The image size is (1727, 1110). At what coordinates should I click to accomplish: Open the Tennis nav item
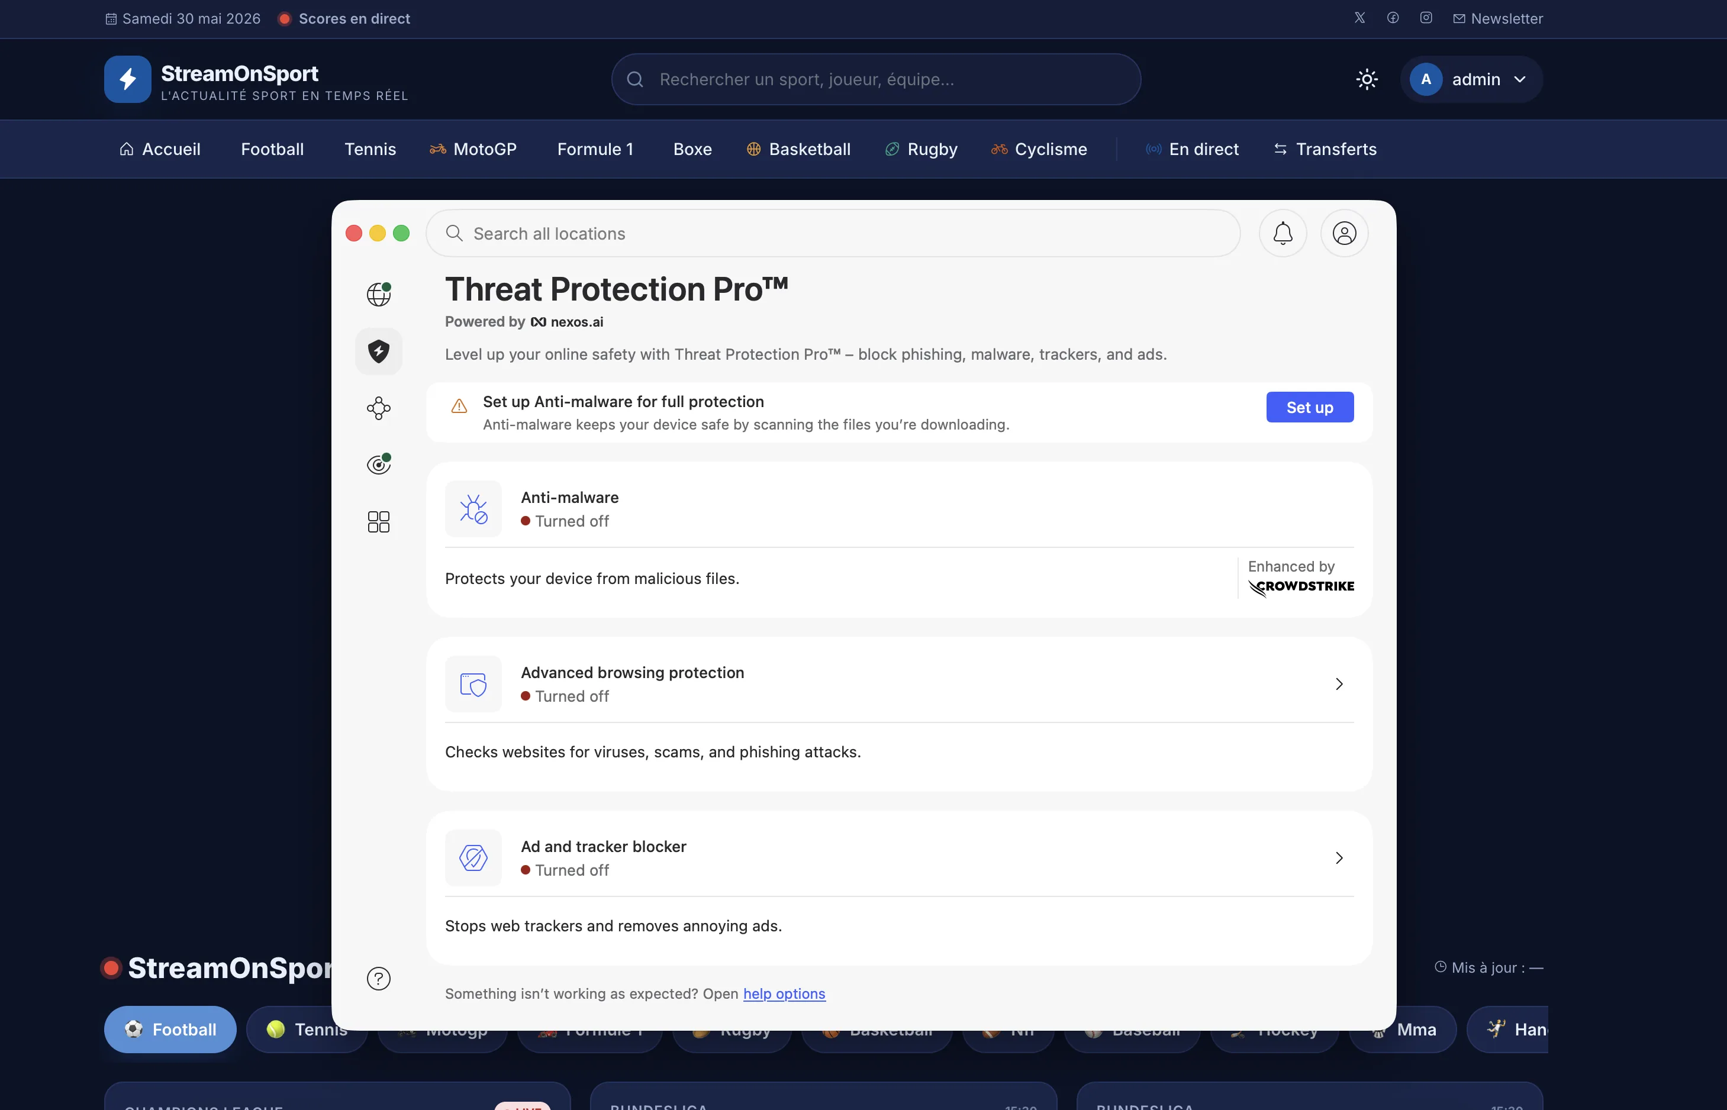coord(370,149)
